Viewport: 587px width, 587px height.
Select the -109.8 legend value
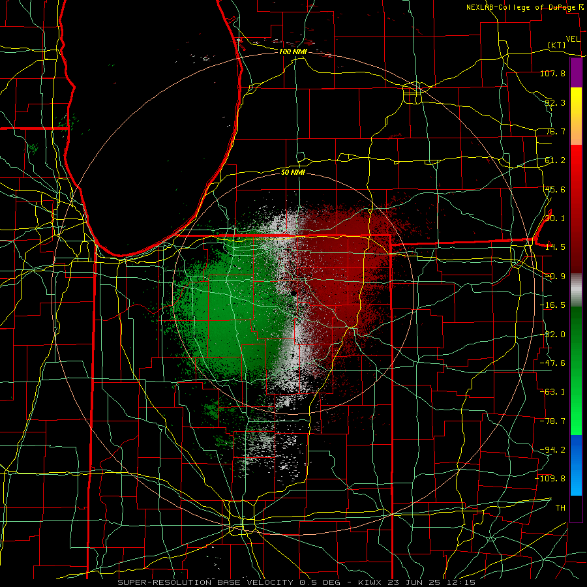550,479
